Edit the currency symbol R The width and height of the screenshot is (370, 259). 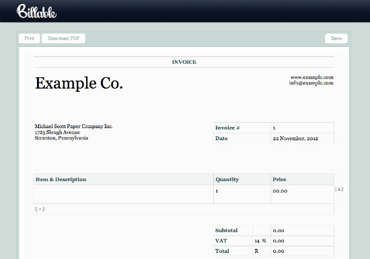(262, 251)
